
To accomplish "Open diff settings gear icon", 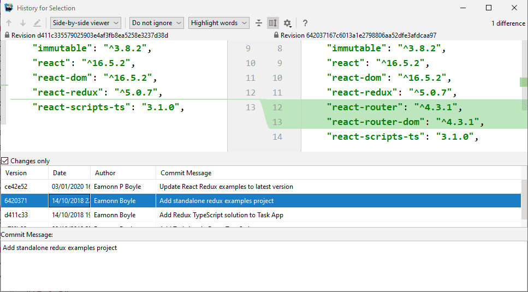I will pos(287,23).
